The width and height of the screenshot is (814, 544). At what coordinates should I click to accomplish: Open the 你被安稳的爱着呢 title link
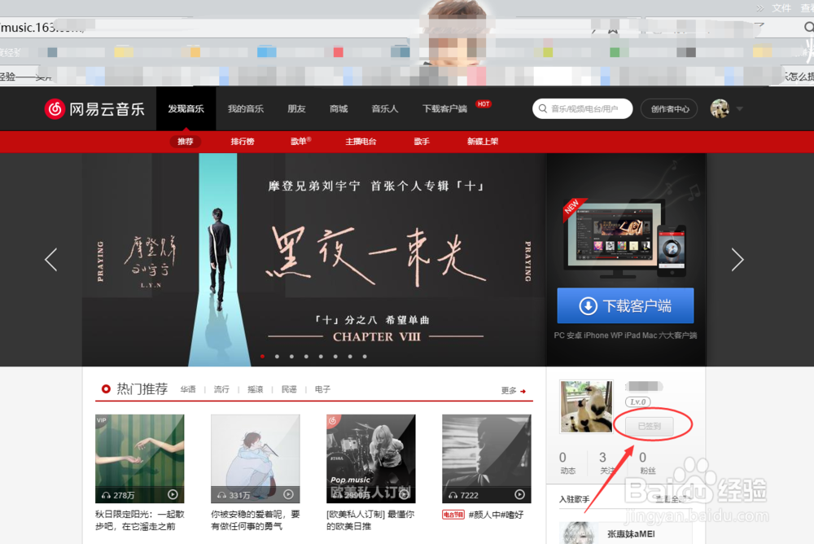256,520
